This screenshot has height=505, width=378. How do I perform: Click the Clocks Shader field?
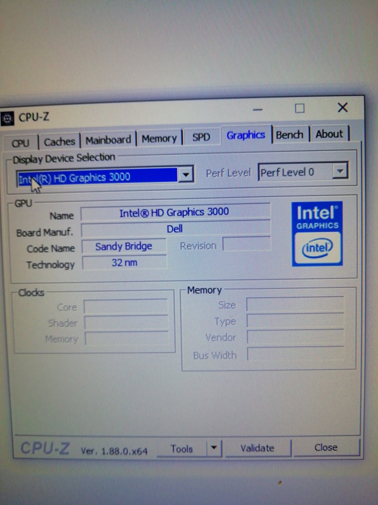[127, 322]
